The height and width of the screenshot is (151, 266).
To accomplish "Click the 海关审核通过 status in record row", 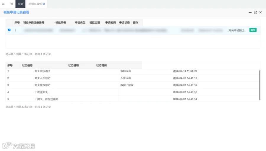I will (236, 30).
